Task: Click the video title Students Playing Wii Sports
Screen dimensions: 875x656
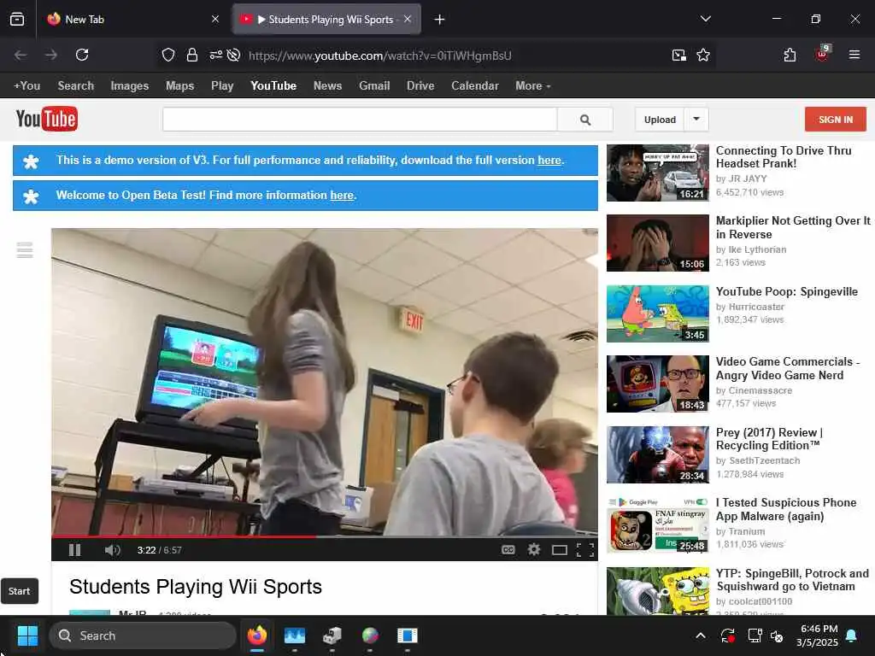Action: click(x=196, y=587)
